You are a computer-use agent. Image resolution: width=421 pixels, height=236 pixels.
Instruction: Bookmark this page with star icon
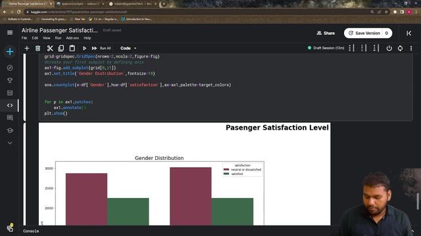pyautogui.click(x=386, y=12)
